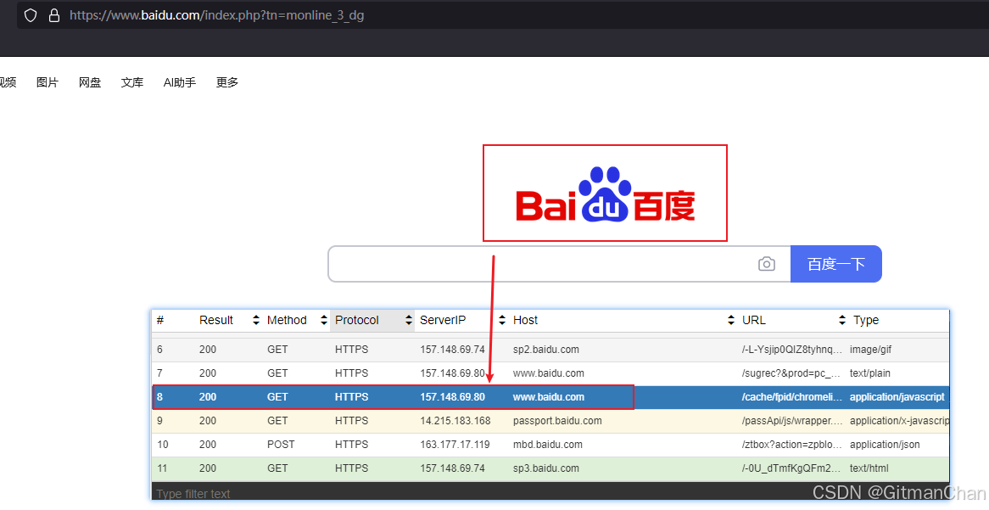The width and height of the screenshot is (989, 510).
Task: Sort by the Host column arrow
Action: point(731,320)
